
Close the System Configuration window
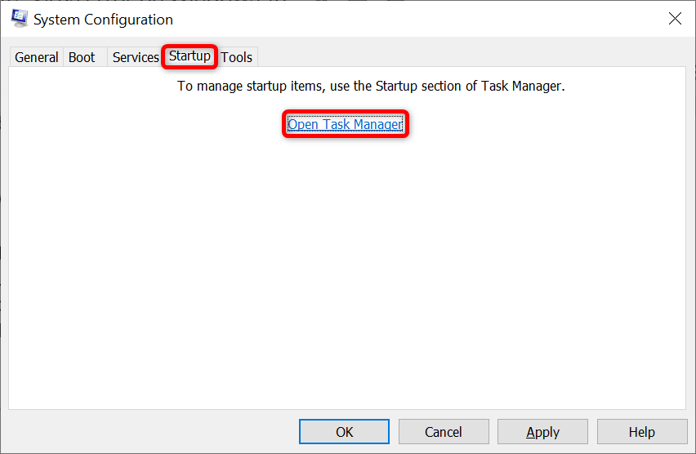click(x=675, y=19)
